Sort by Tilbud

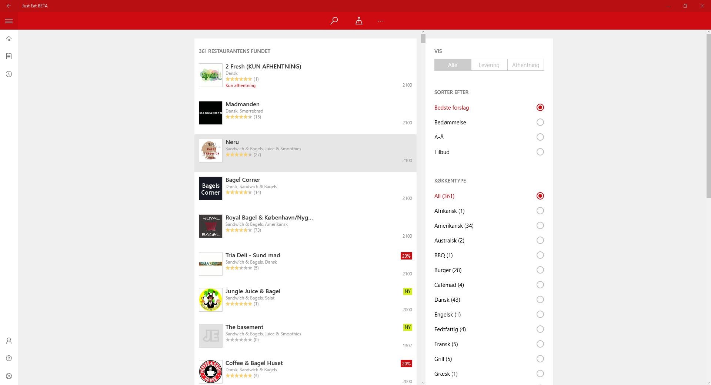pyautogui.click(x=489, y=152)
